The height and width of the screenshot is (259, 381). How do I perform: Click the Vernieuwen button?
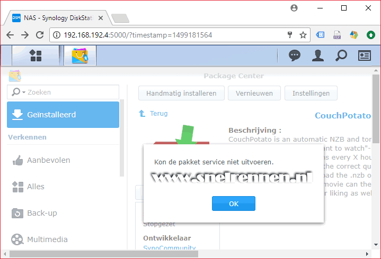(254, 93)
